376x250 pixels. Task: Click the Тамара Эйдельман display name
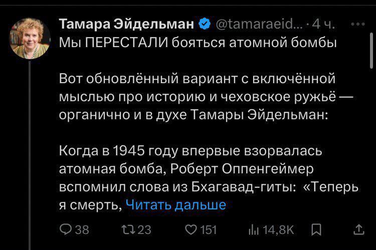(126, 24)
